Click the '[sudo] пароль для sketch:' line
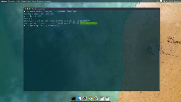Image resolution: width=181 pixels, height=102 pixels. point(39,14)
